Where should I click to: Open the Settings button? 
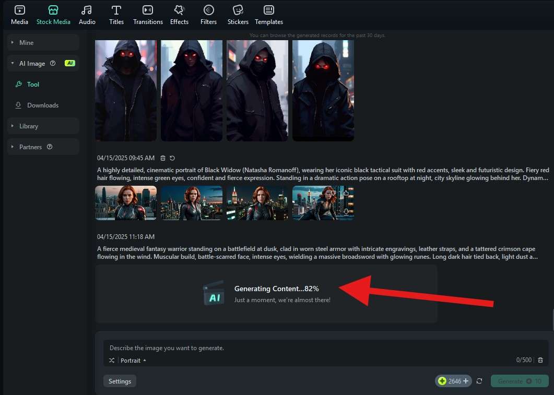(120, 381)
